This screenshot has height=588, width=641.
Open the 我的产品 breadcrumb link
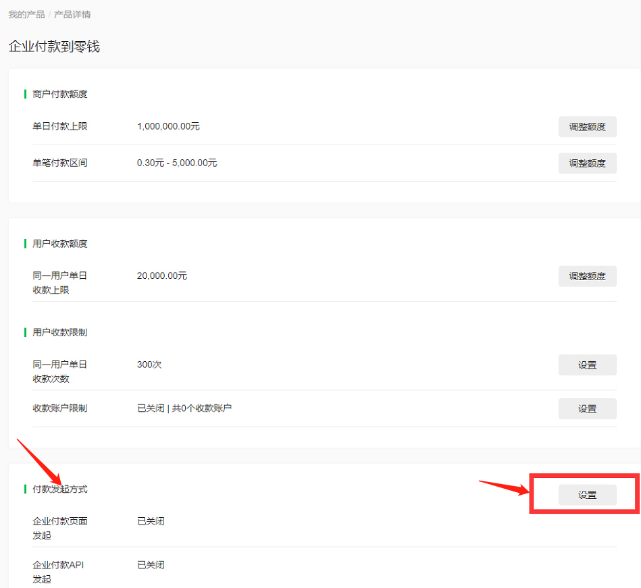coord(26,15)
